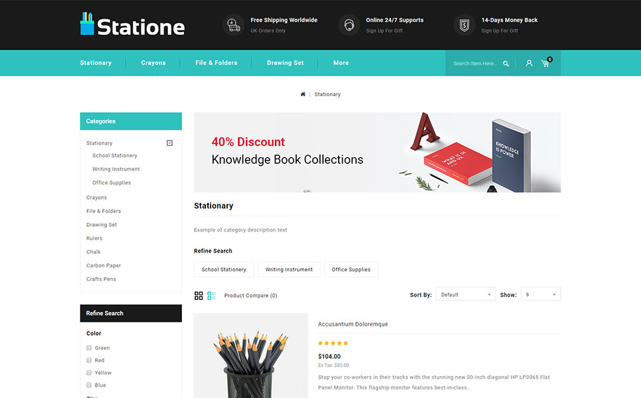641x398 pixels.
Task: Collapse the Stationary category tree
Action: (x=169, y=143)
